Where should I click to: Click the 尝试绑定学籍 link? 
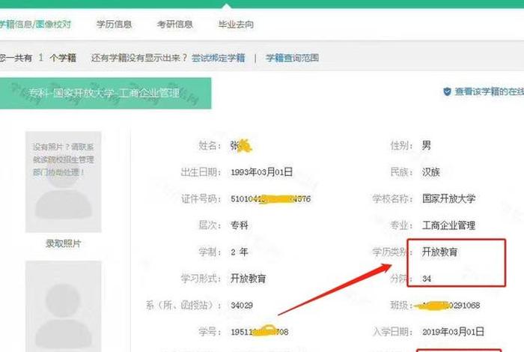[x=218, y=58]
